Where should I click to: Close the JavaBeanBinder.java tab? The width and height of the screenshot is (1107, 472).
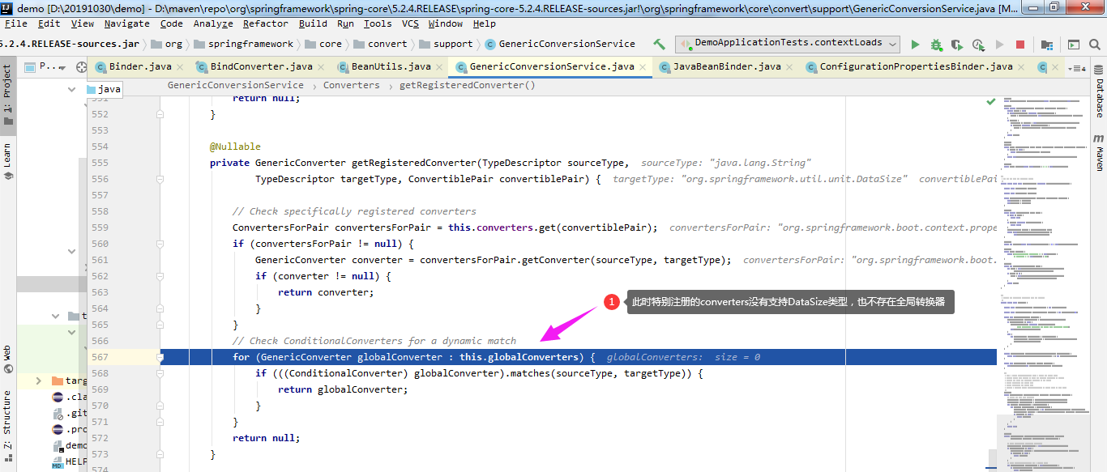click(x=789, y=67)
